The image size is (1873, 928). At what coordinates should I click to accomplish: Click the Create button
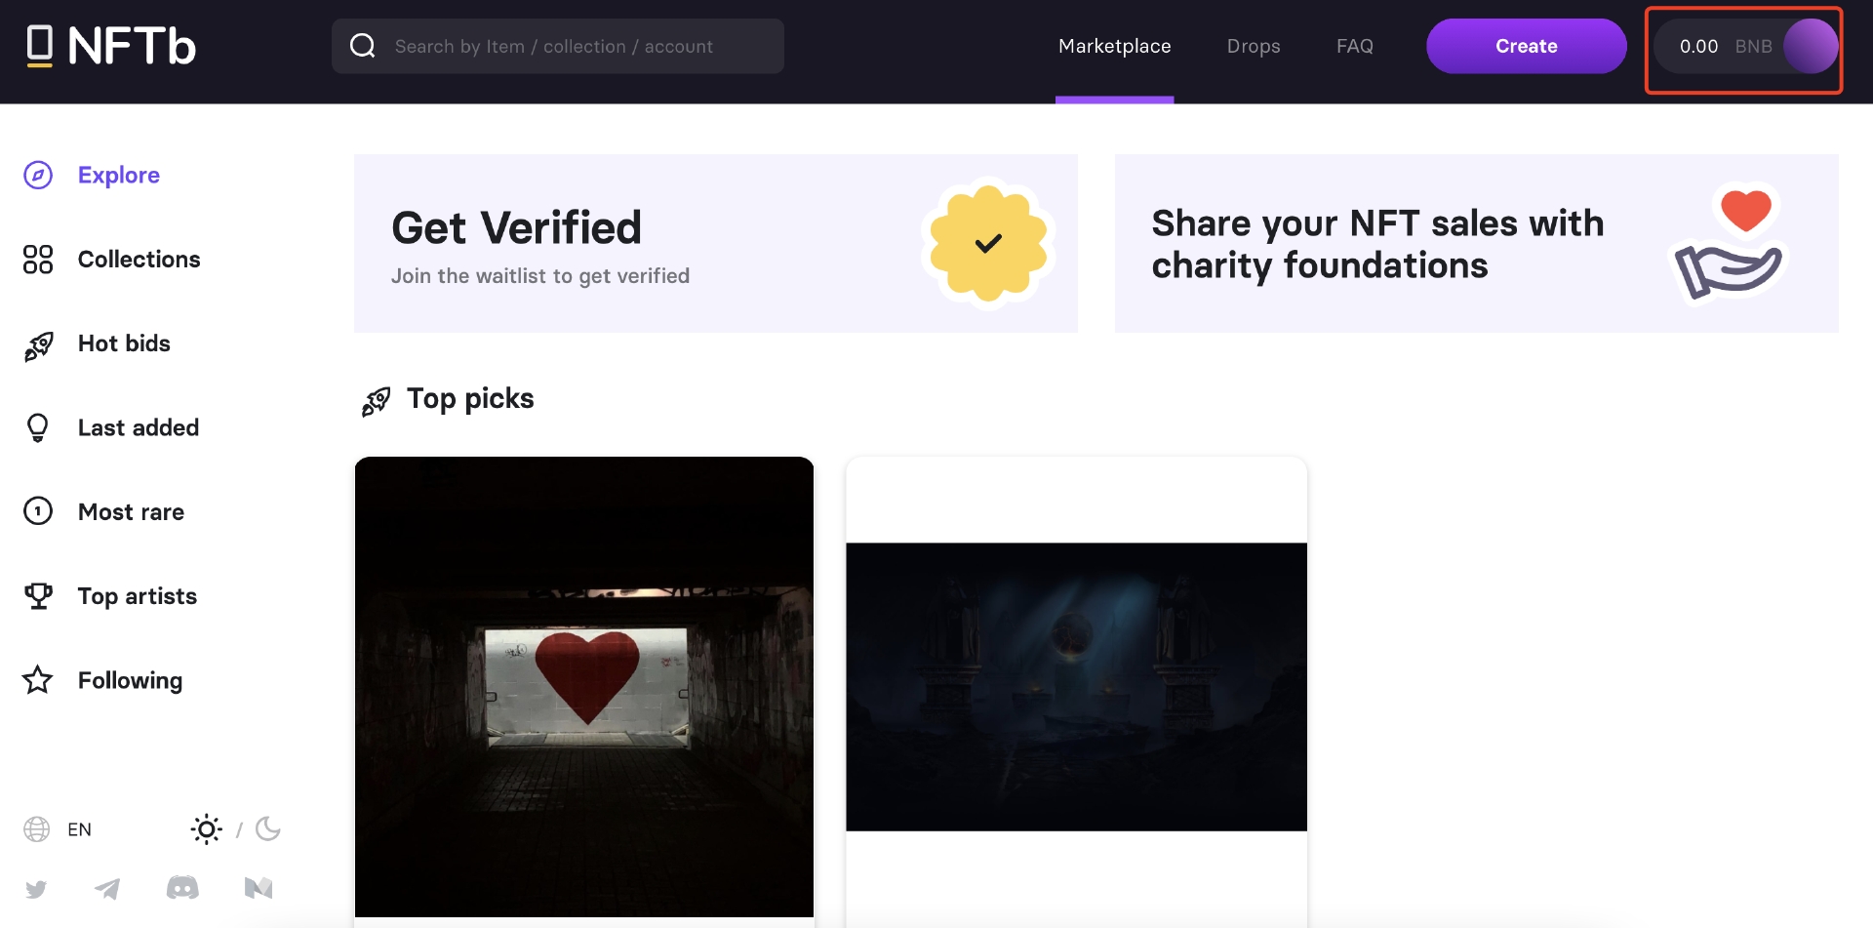pos(1527,46)
